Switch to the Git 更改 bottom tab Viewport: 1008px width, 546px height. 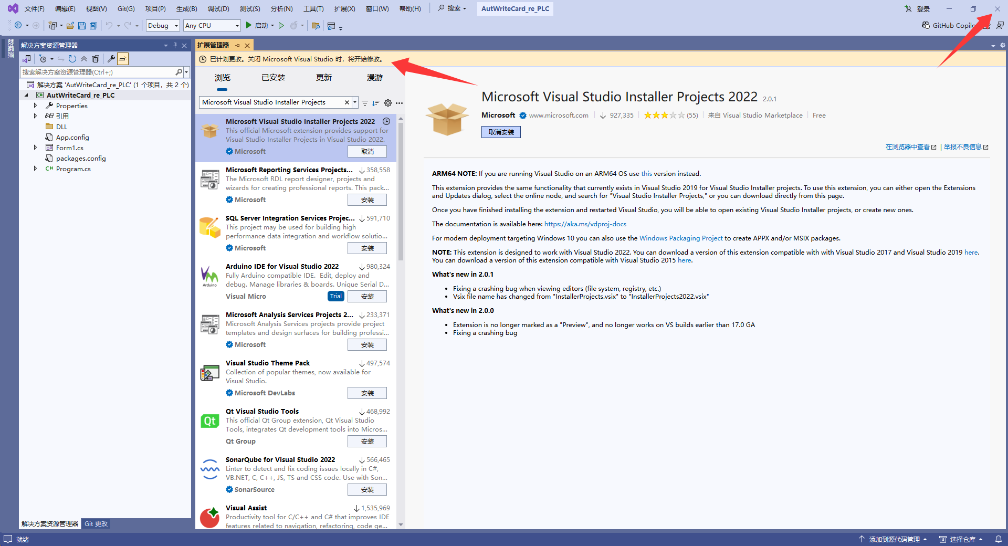(96, 523)
